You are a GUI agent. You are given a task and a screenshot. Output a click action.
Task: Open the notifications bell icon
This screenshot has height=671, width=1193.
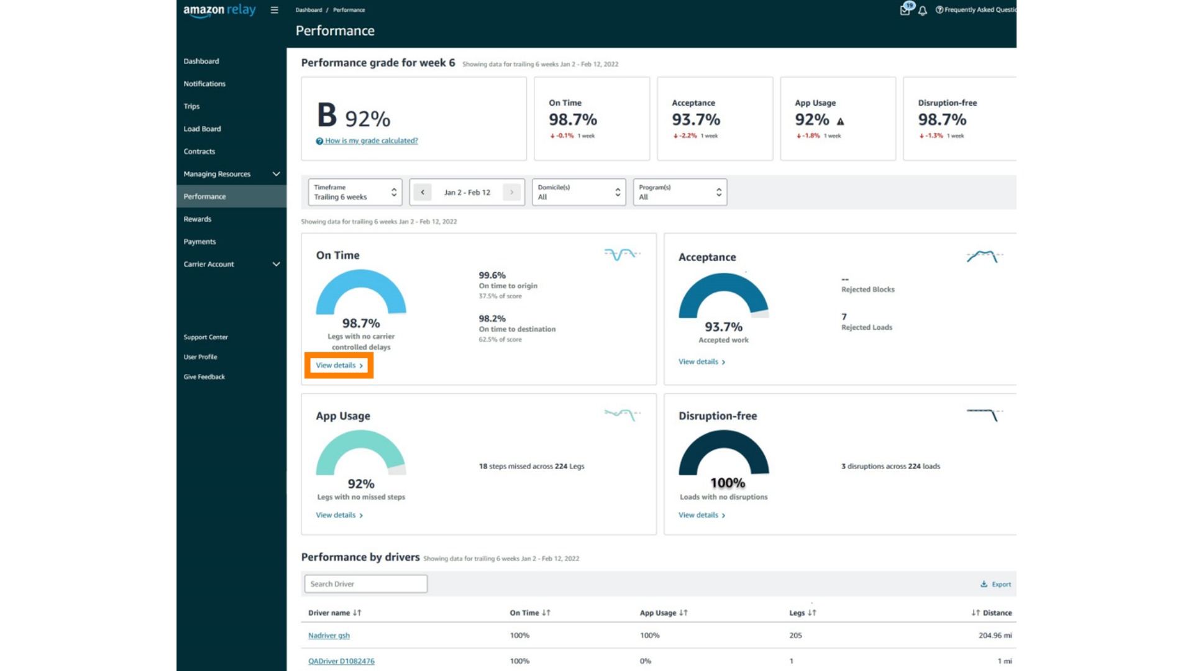923,11
